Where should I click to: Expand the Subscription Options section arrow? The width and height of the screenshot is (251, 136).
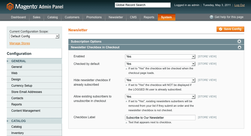239,42
